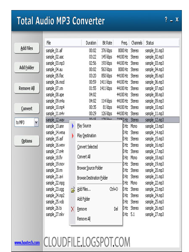
Task: Choose Play Destination from the context menu
Action: (x=96, y=136)
